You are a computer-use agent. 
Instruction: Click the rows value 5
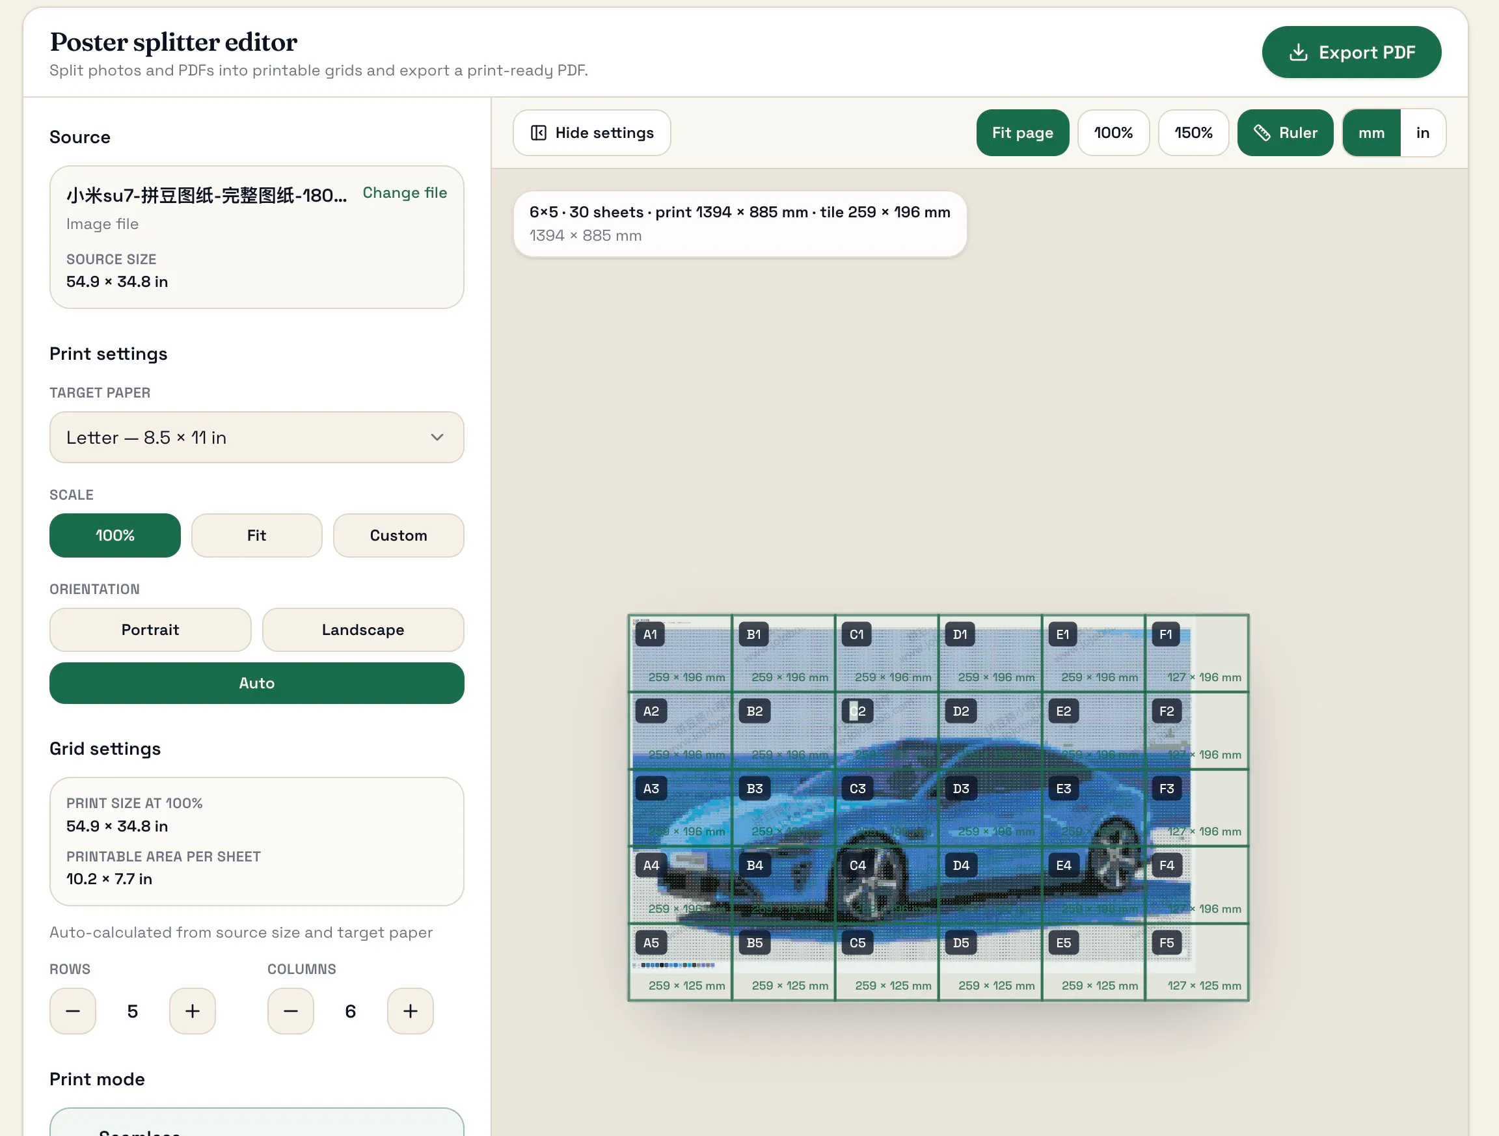click(x=133, y=1011)
